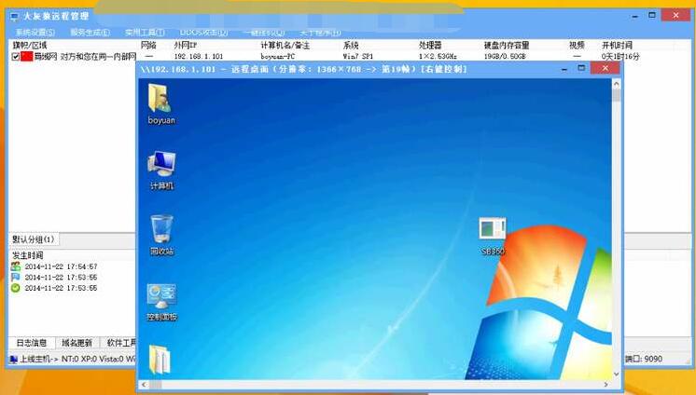The height and width of the screenshot is (395, 696).
Task: Click the 回收站 recycle bin icon
Action: (x=161, y=229)
